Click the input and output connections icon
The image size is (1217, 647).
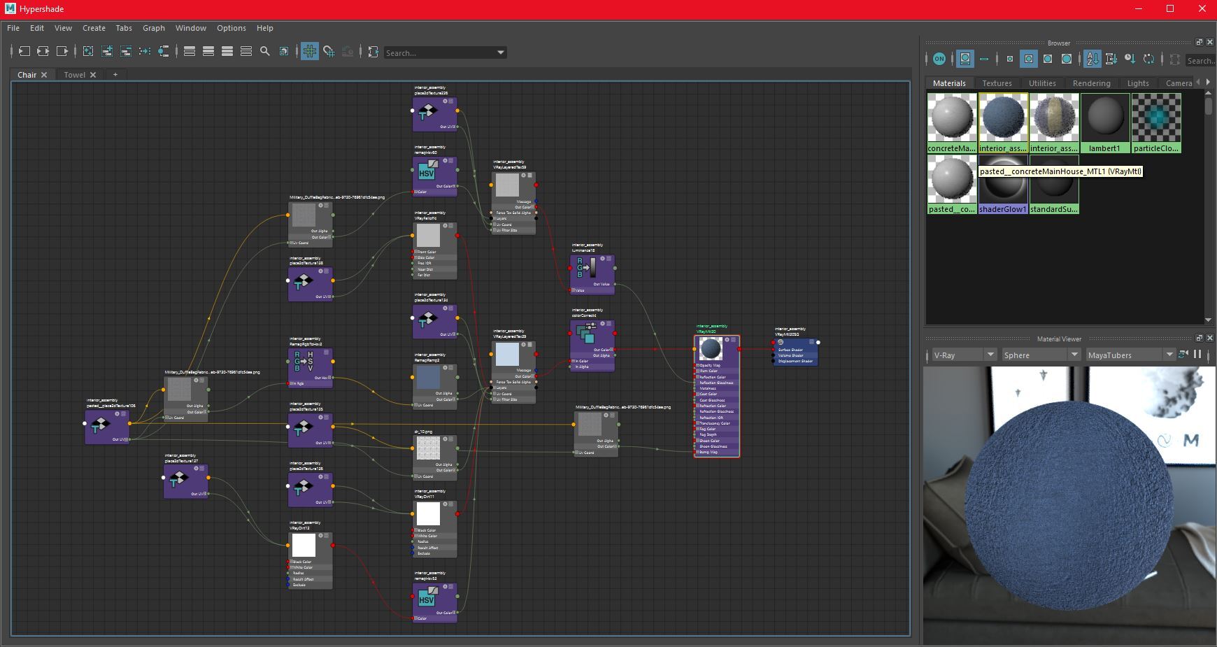pos(43,51)
